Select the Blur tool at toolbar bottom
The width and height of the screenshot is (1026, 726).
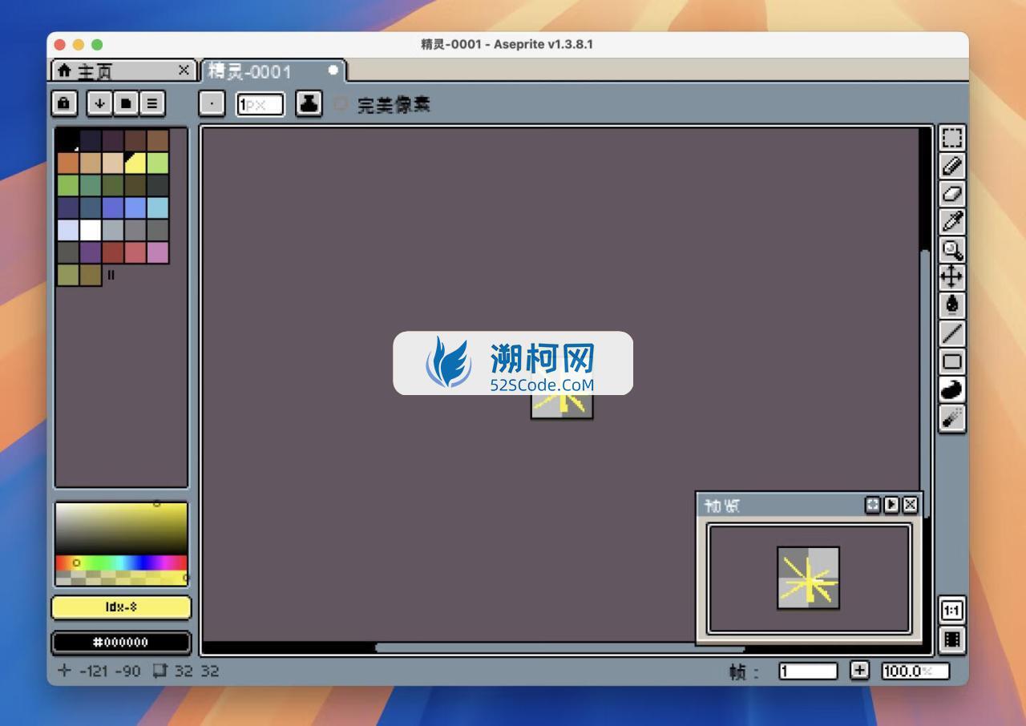click(951, 418)
